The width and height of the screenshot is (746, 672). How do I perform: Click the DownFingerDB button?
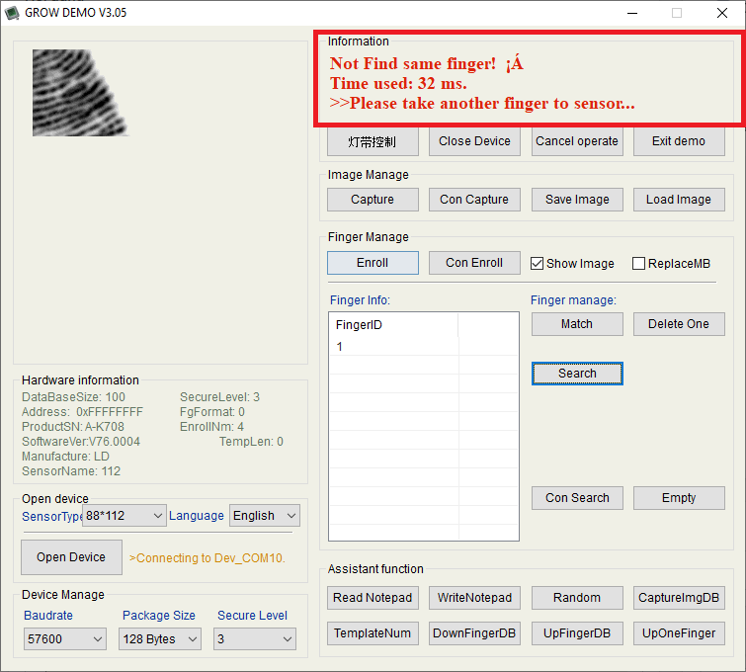tap(474, 632)
